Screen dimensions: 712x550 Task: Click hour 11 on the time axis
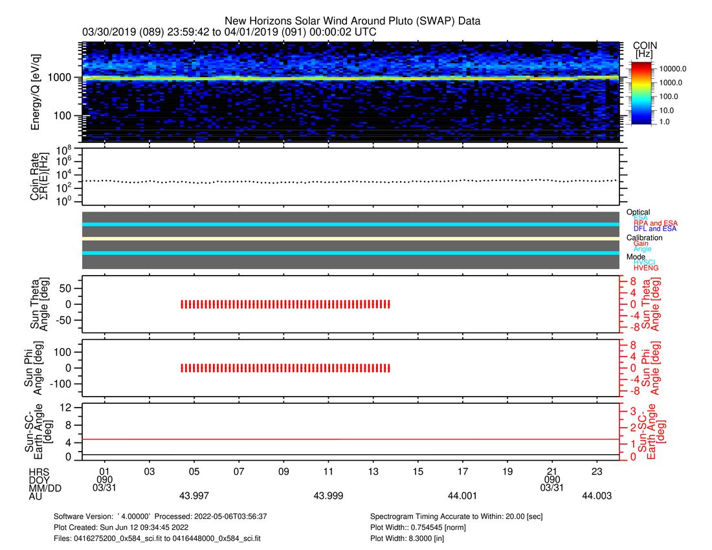coord(329,470)
